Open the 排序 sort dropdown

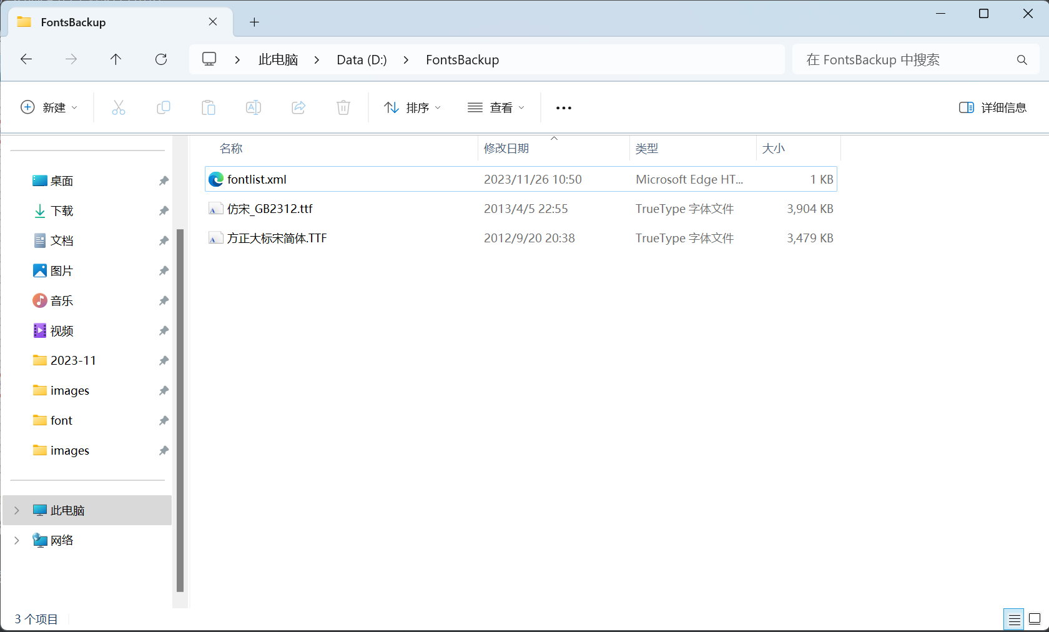click(x=412, y=107)
